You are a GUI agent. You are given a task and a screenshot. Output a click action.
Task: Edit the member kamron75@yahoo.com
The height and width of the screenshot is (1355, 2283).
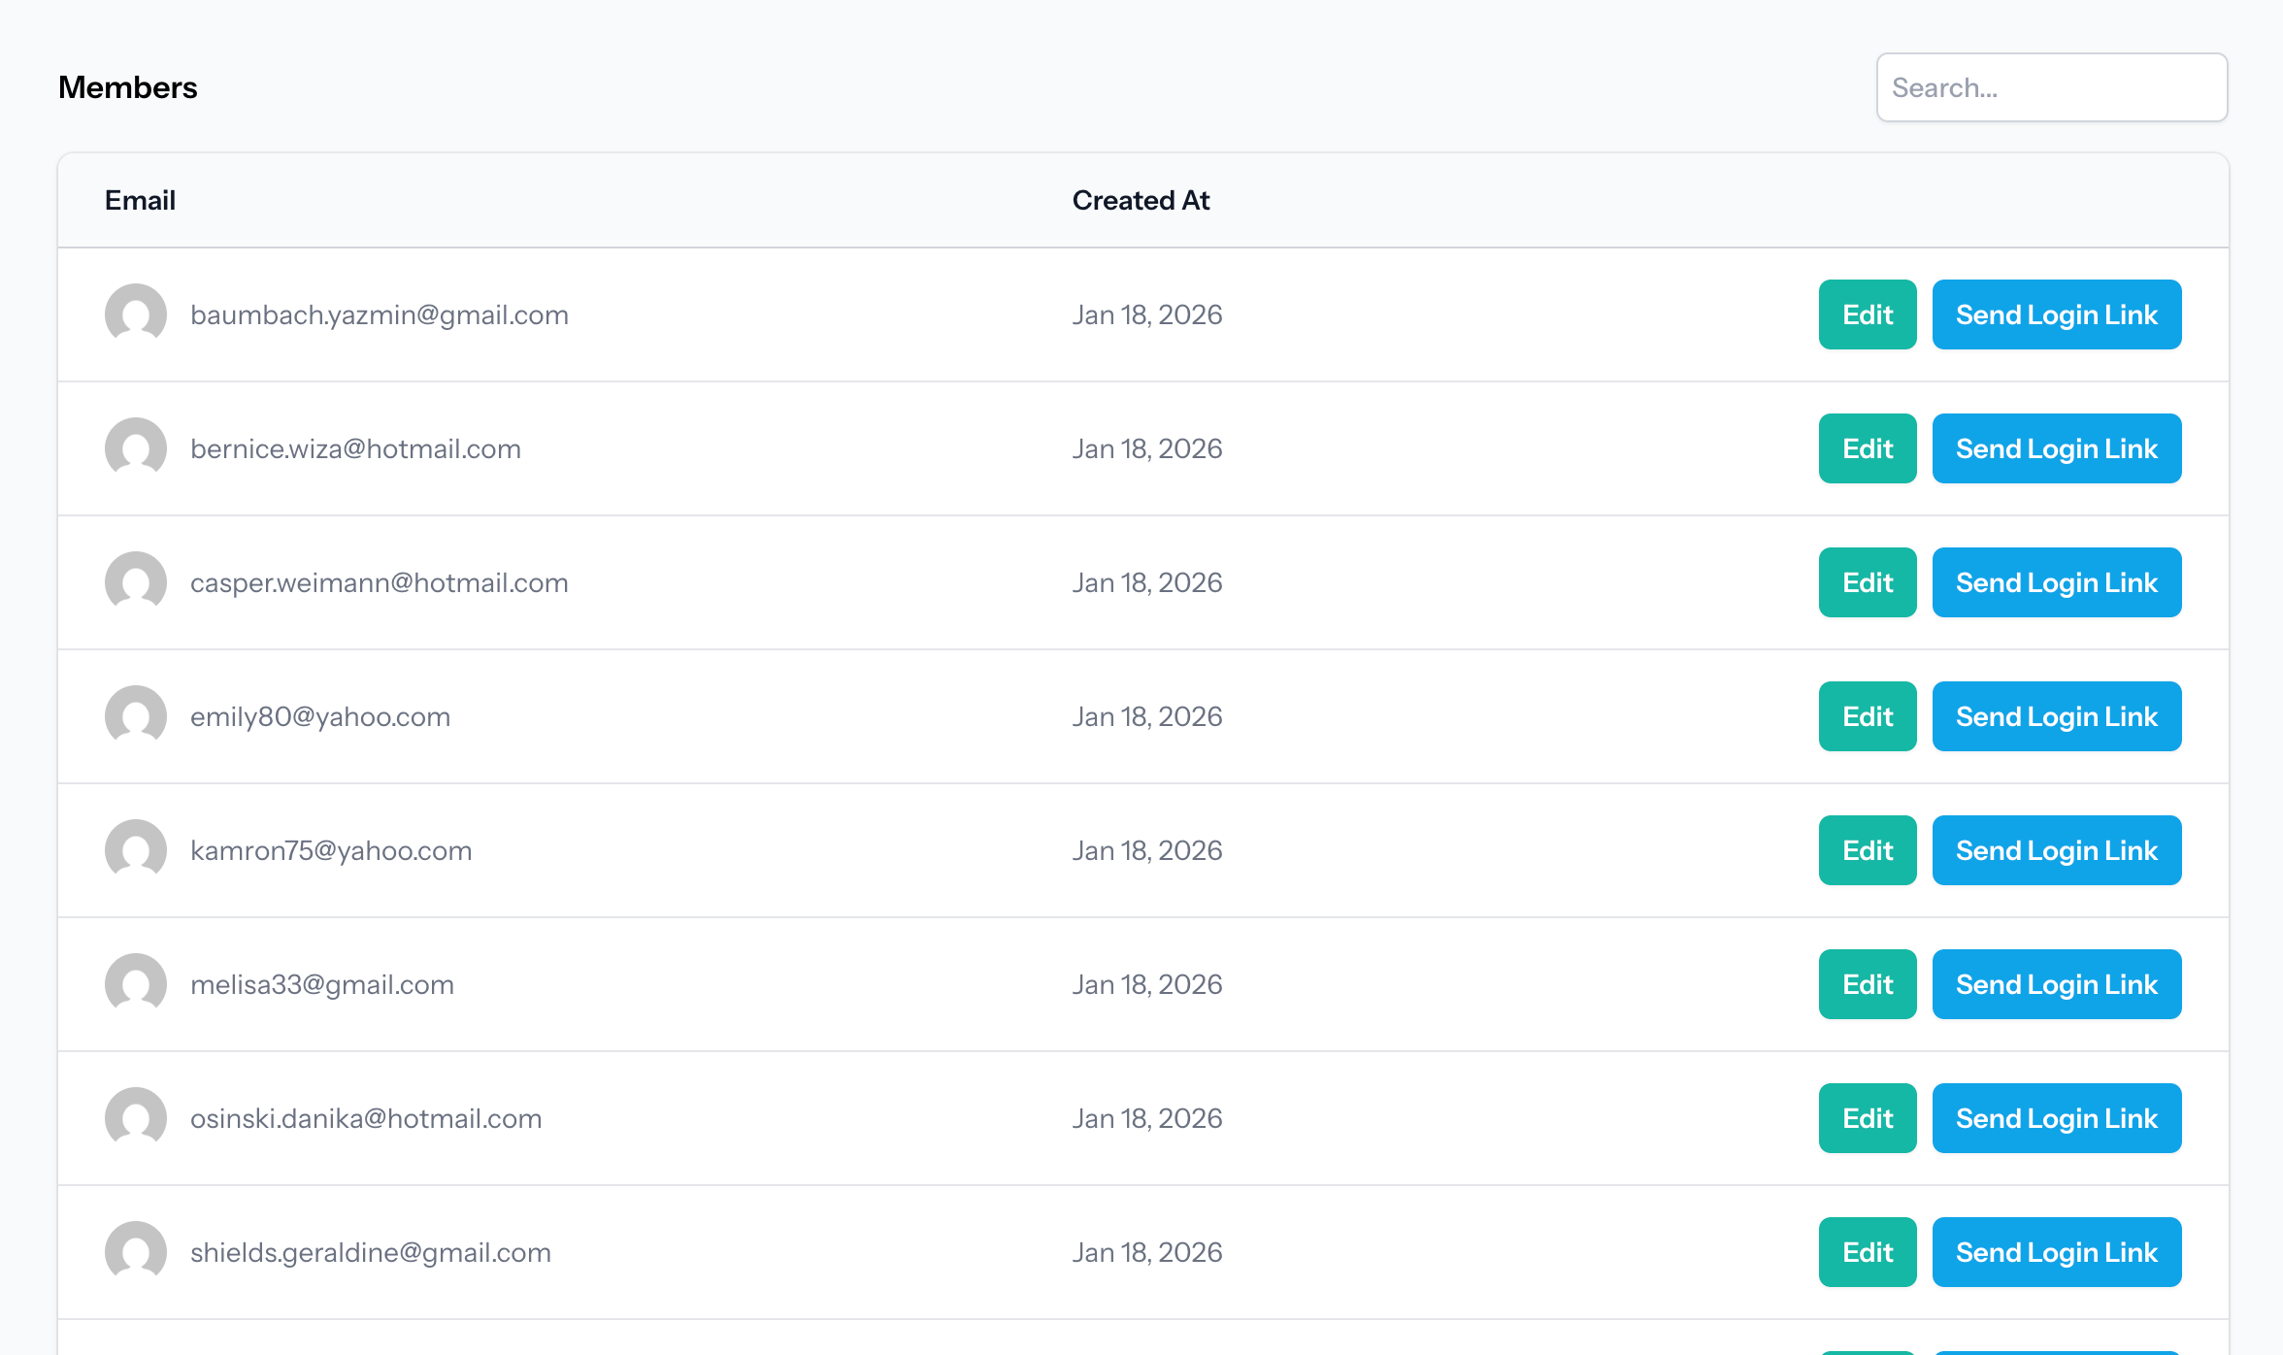pos(1867,850)
